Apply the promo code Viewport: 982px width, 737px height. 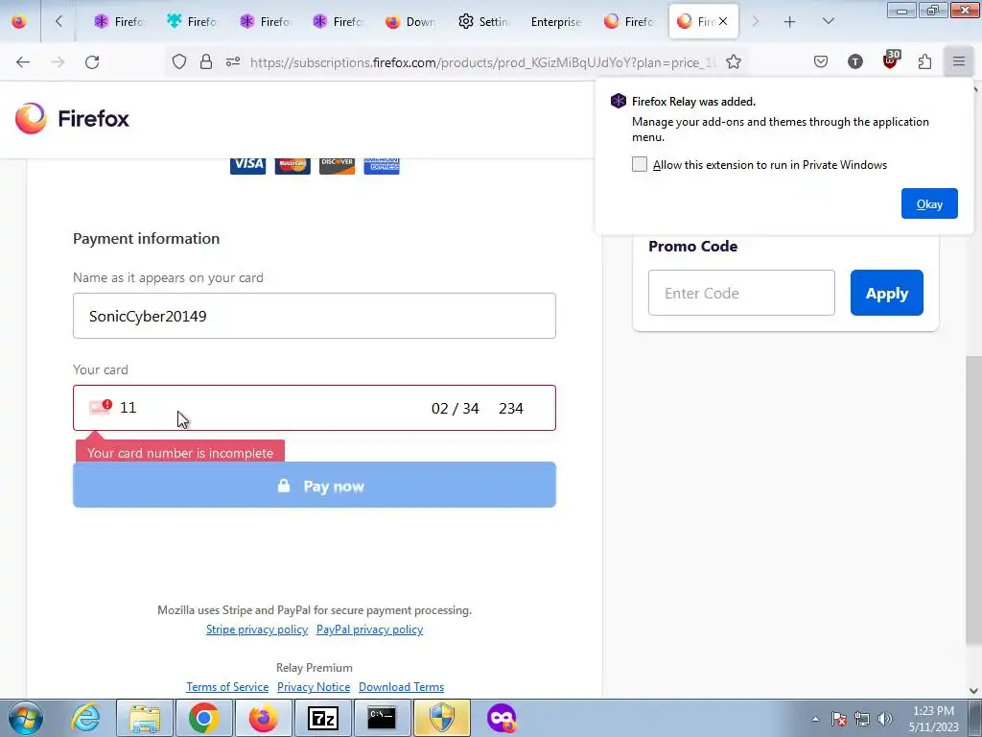(x=887, y=293)
